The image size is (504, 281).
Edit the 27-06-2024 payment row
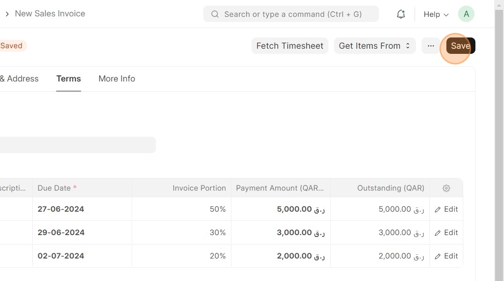446,209
